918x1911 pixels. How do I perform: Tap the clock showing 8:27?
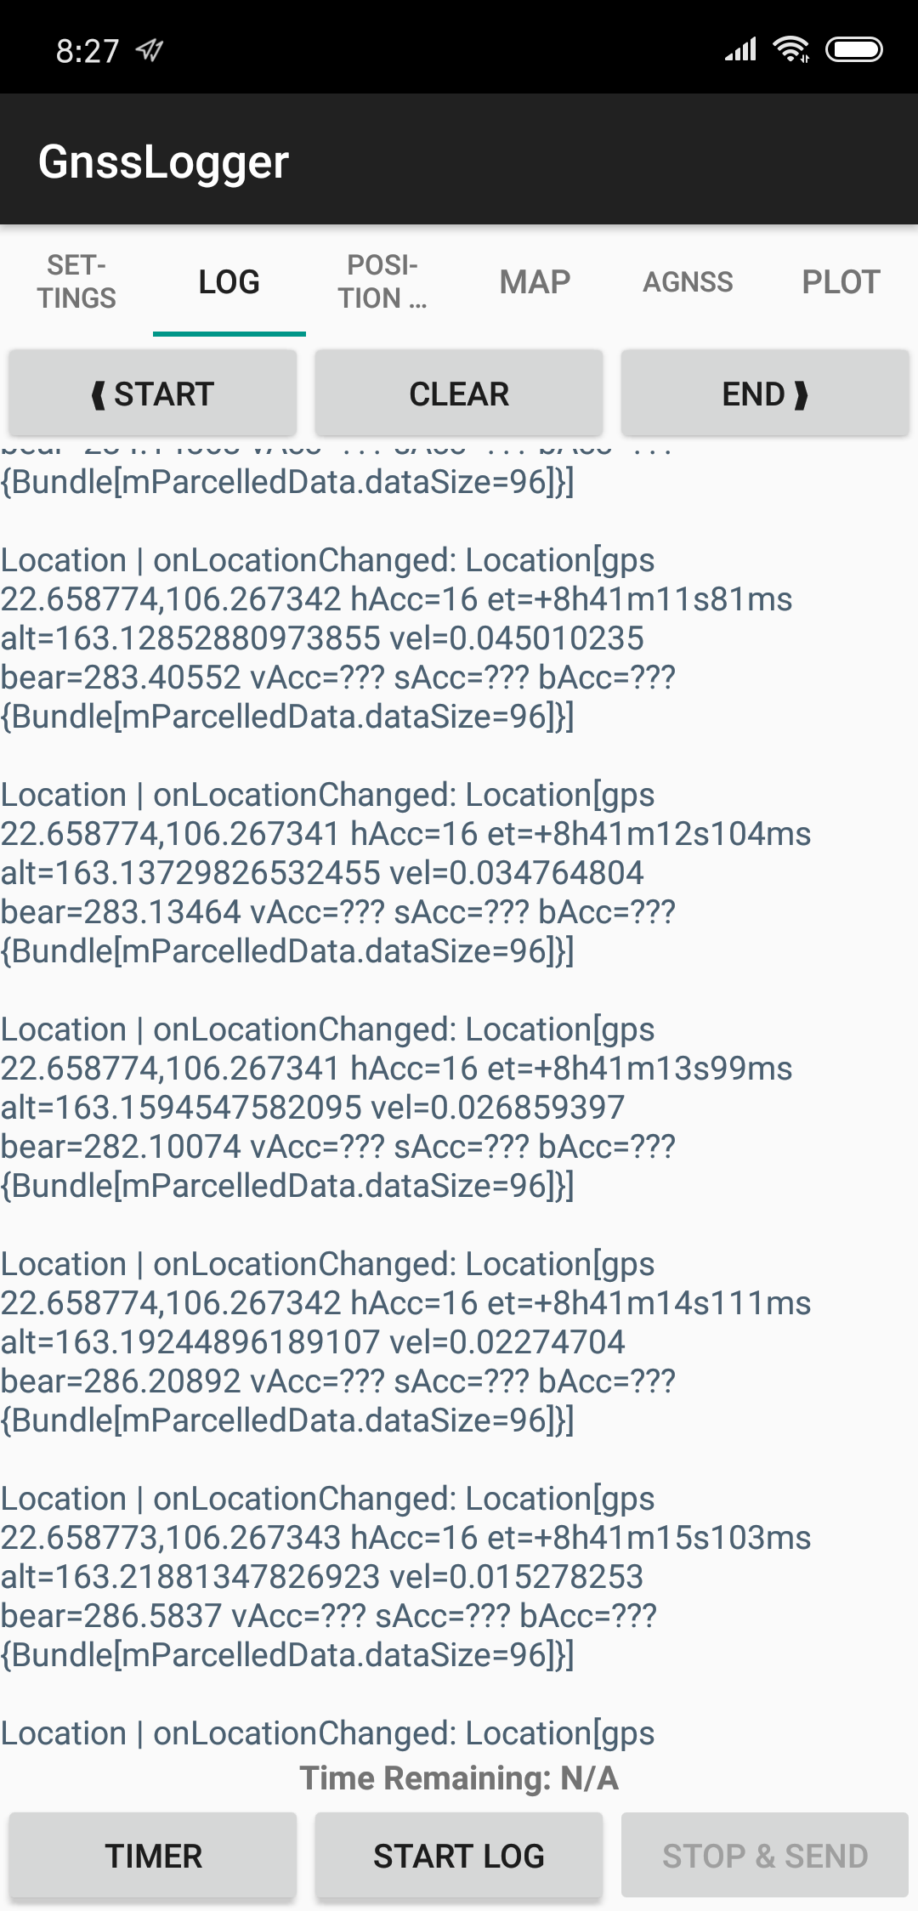click(x=88, y=51)
